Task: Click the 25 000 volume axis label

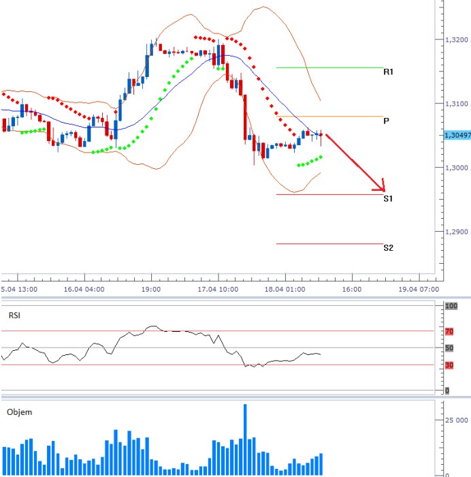Action: coord(457,420)
